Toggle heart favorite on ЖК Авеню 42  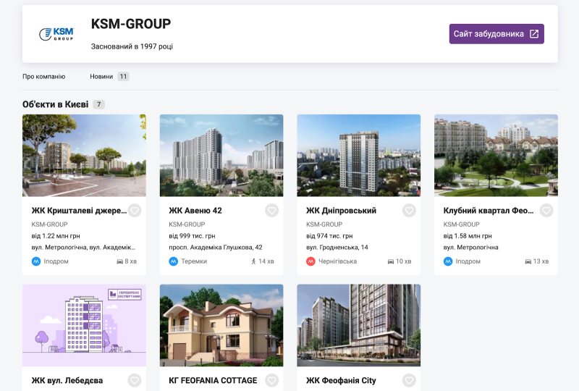click(x=271, y=211)
